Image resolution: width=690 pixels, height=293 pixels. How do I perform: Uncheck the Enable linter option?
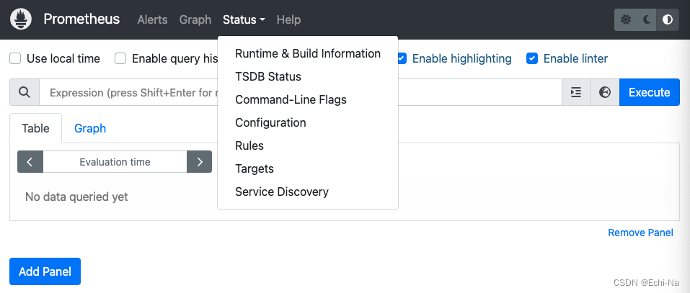[533, 59]
